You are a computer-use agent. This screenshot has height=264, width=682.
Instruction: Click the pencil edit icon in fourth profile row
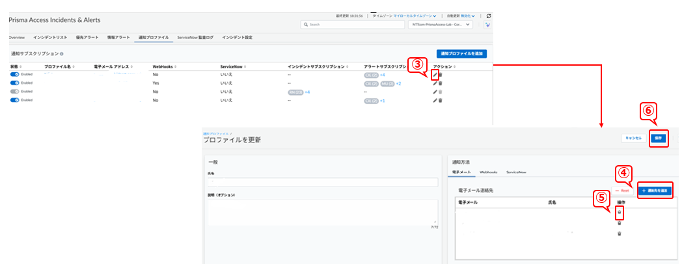(435, 100)
